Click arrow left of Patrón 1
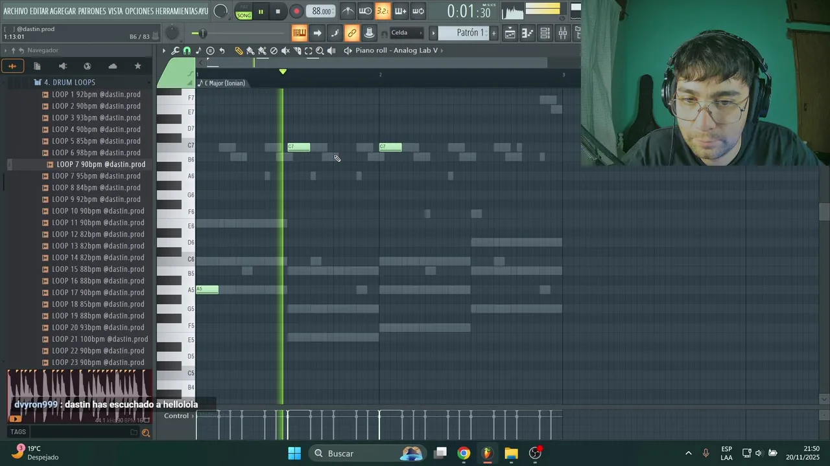The image size is (830, 466). [433, 33]
